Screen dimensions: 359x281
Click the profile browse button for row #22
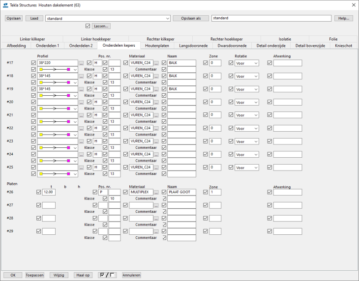[81, 128]
